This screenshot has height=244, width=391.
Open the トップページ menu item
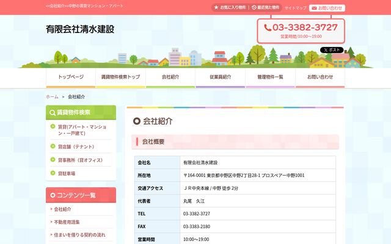(x=71, y=78)
